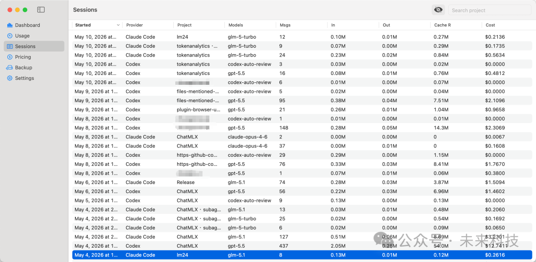The image size is (536, 262).
Task: Click the 437 messages cell
Action: 284,246
